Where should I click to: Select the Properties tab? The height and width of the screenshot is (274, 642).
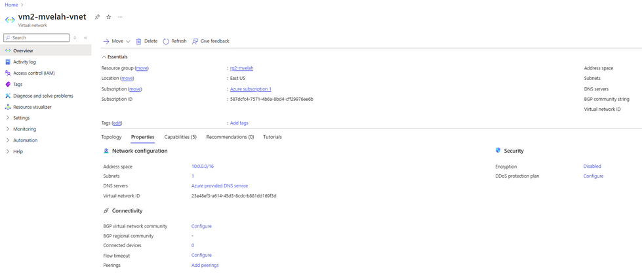142,137
